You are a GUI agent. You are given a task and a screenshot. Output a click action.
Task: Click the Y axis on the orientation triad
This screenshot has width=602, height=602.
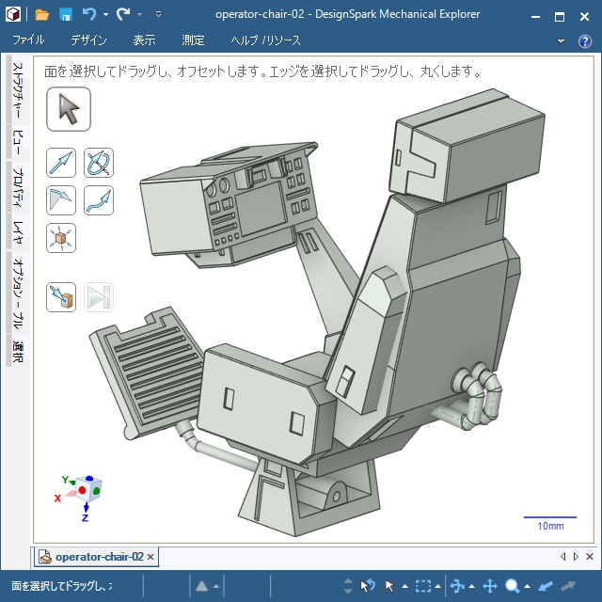pos(65,480)
